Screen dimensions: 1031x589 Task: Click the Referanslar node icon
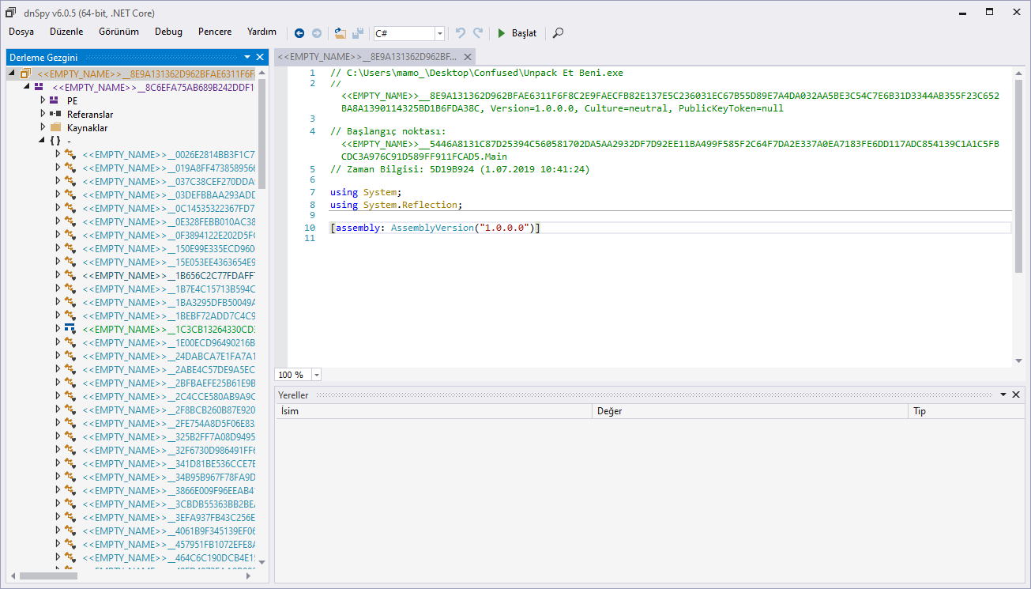point(55,115)
